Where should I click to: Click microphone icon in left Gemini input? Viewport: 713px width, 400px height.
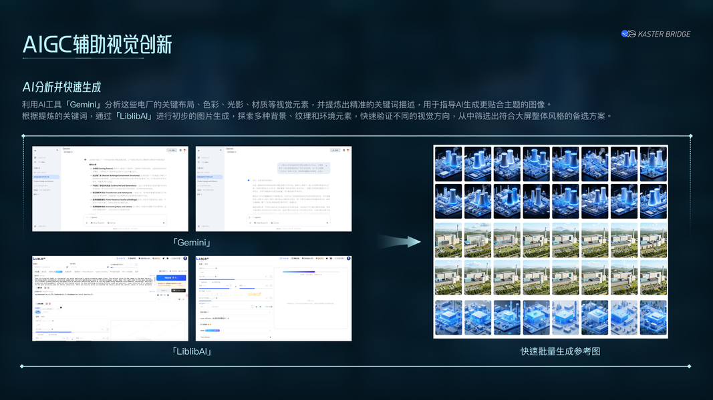(164, 223)
